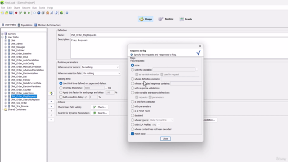This screenshot has height=162, width=288.
Task: Run scenario with green play icon
Action: point(29,13)
